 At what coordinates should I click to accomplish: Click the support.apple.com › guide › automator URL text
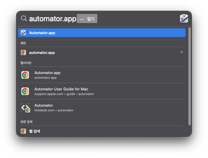pyautogui.click(x=64, y=94)
